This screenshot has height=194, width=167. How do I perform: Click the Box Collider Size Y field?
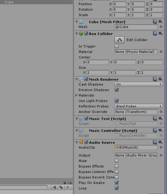pyautogui.click(x=125, y=72)
